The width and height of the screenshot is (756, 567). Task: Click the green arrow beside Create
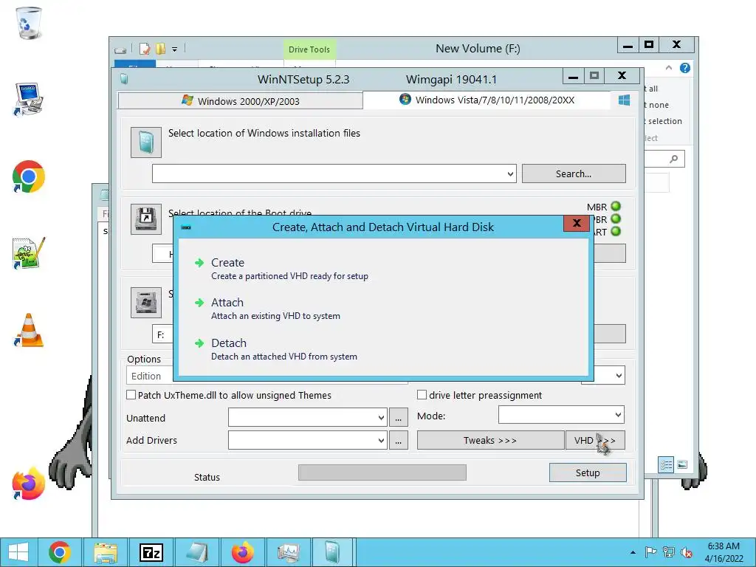(x=199, y=263)
